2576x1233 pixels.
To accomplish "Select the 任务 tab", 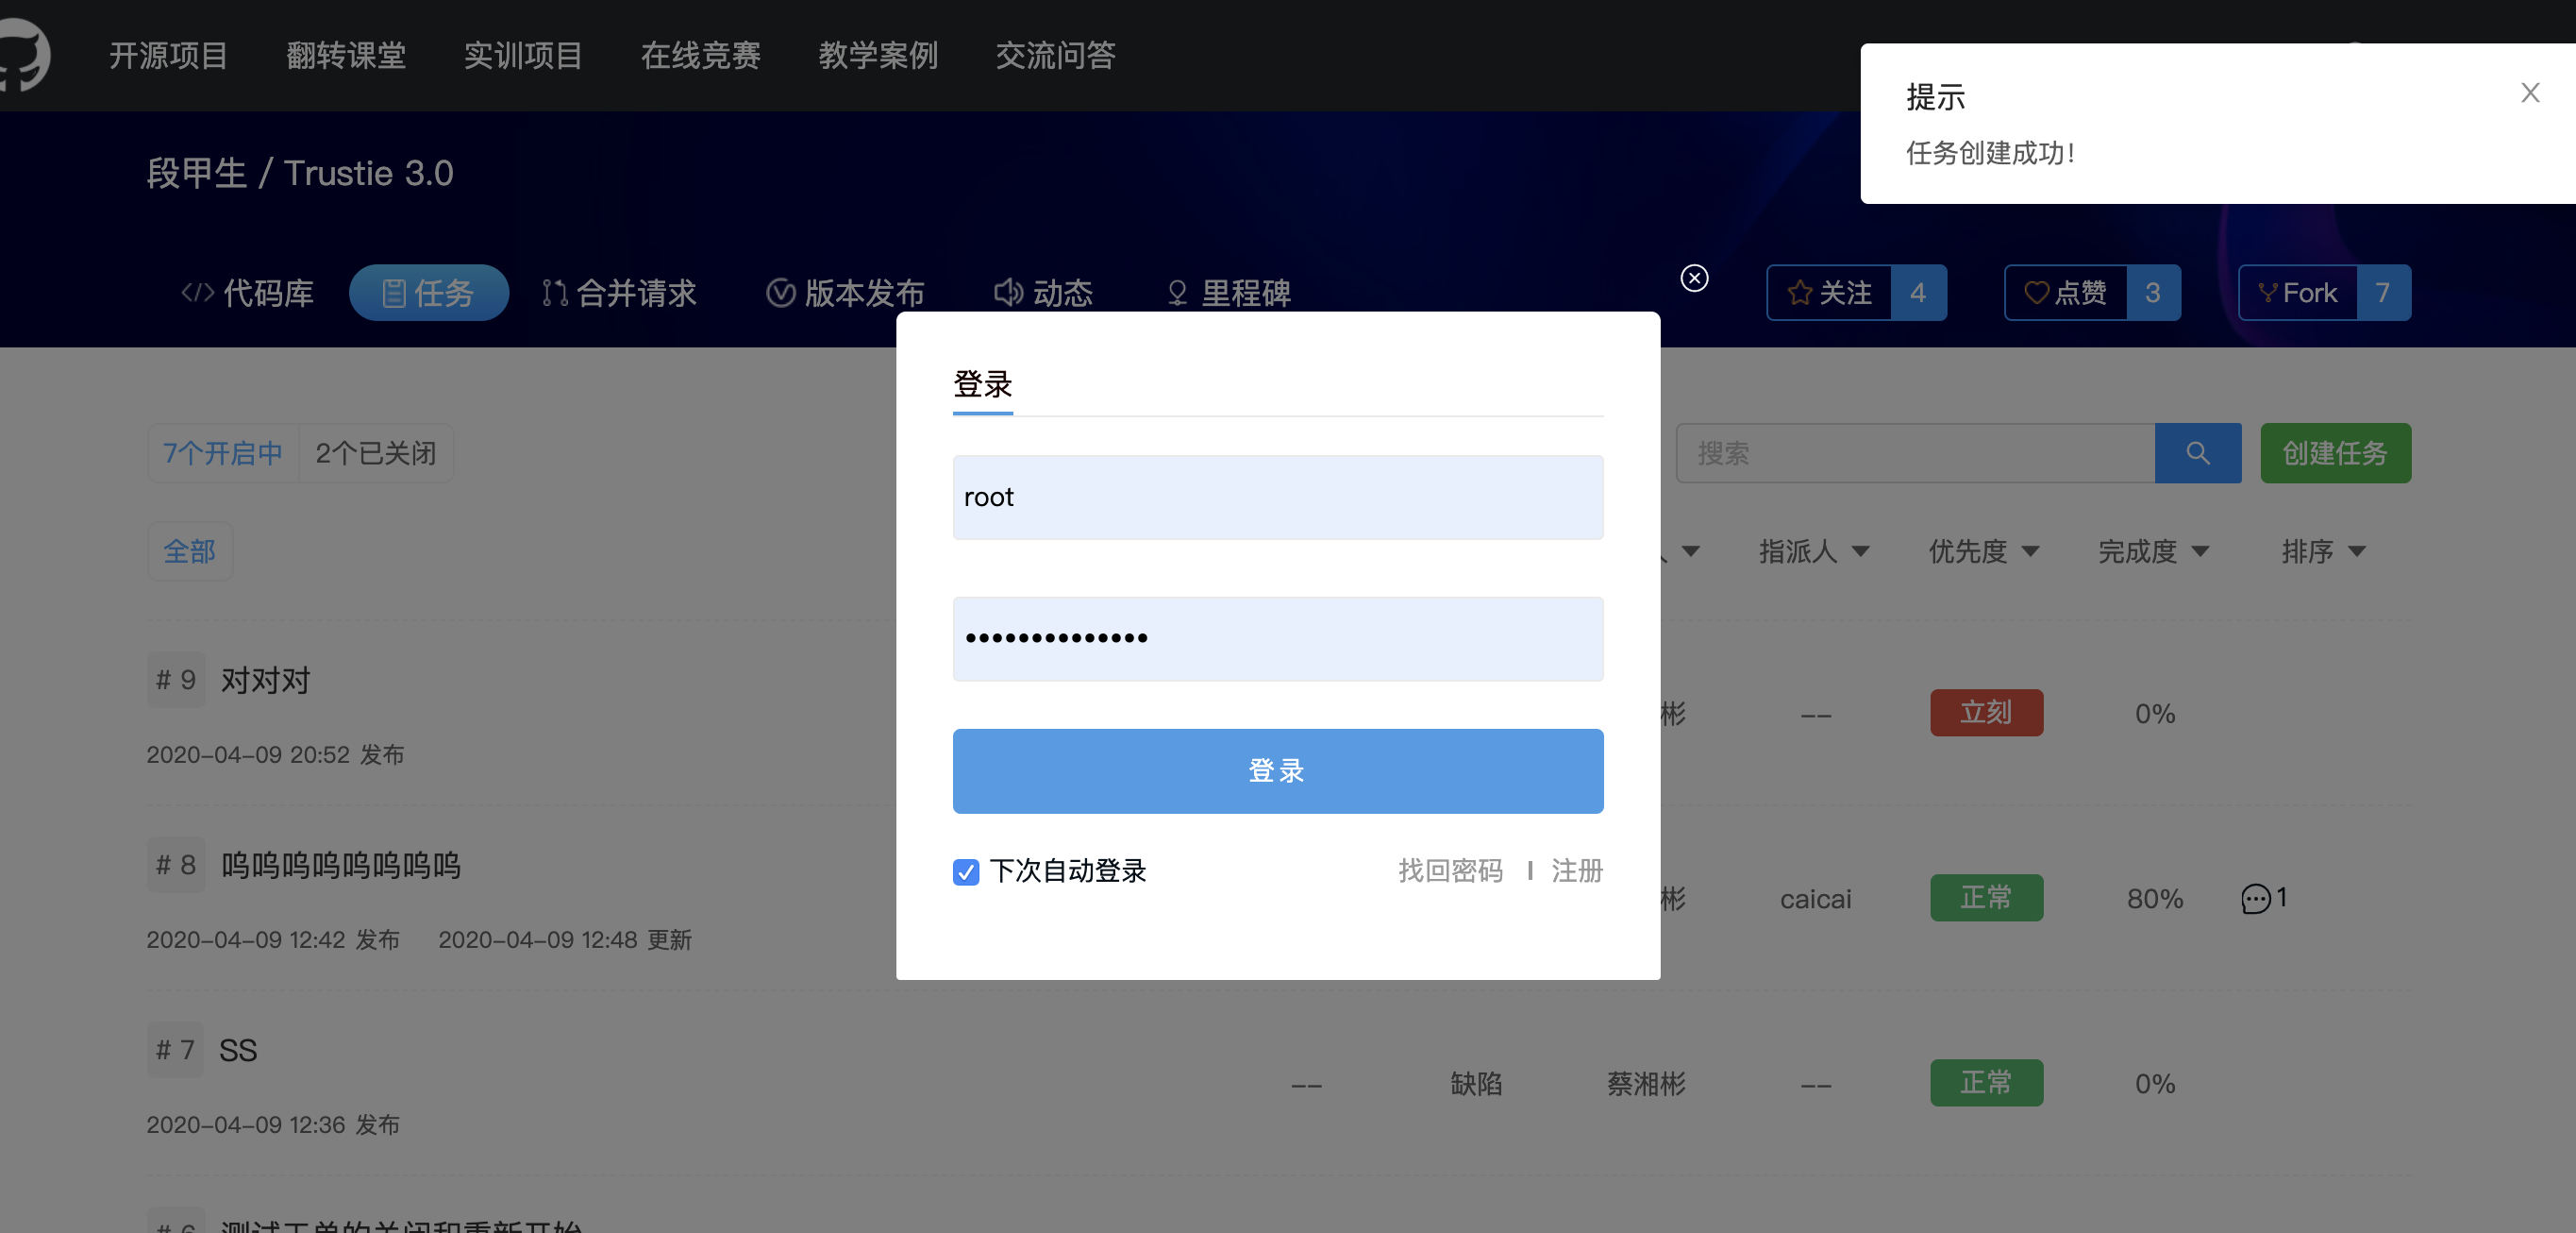I will (x=429, y=293).
